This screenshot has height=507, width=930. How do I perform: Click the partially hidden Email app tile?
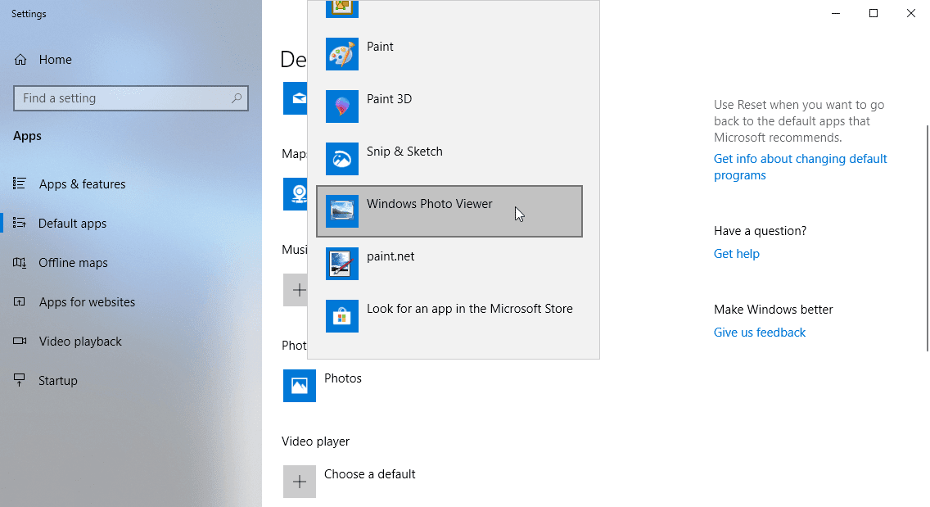(x=295, y=98)
